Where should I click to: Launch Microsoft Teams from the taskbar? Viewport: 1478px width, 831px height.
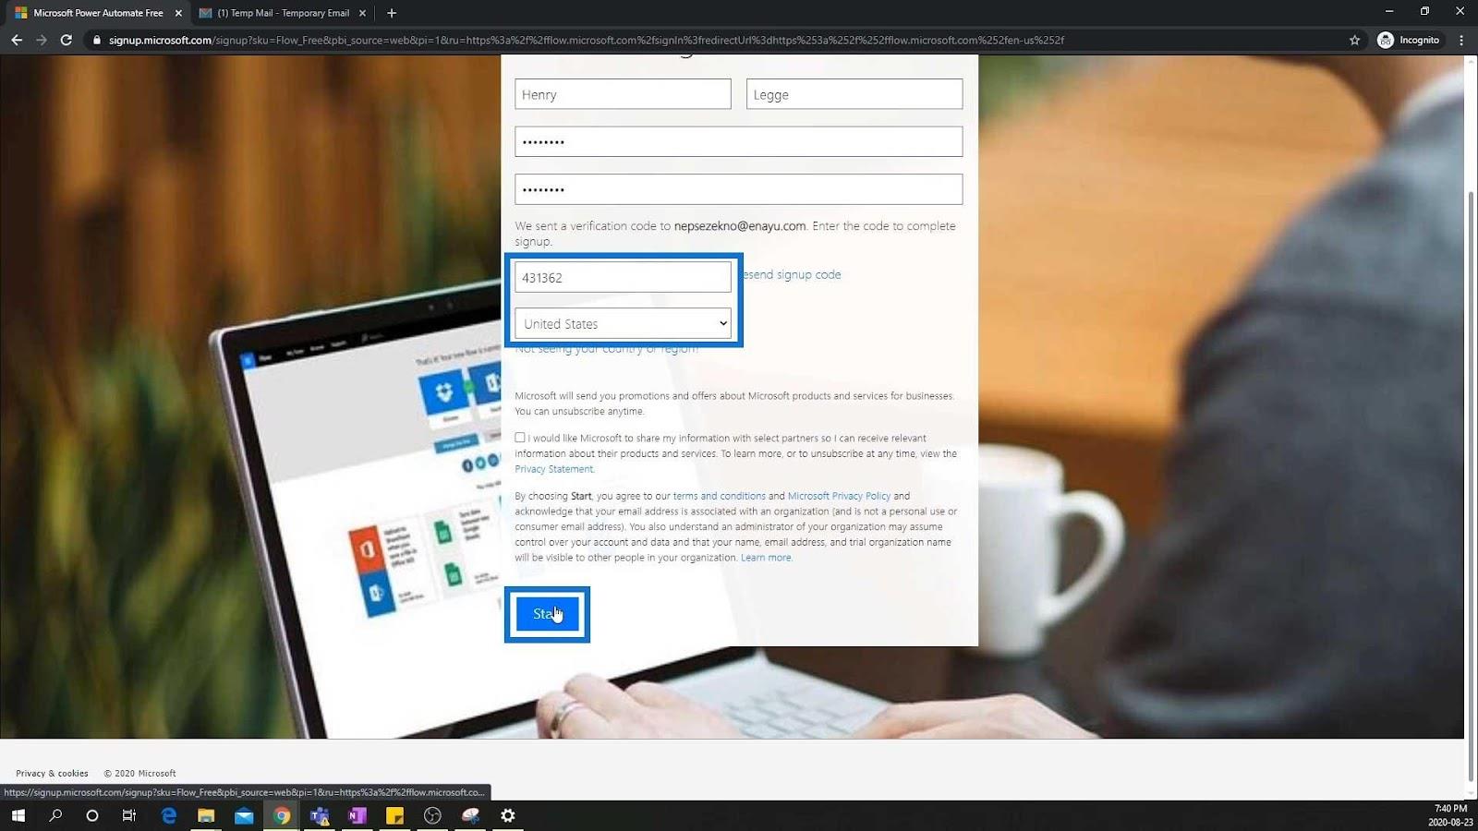320,815
